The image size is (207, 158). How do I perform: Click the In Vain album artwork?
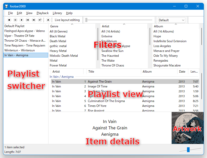click(x=188, y=128)
